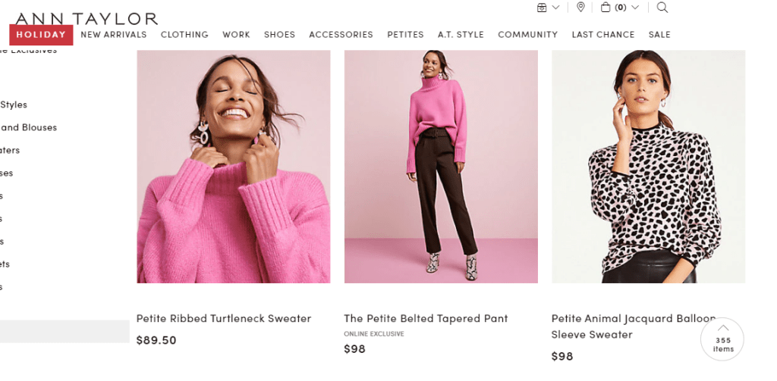Open the shopping bag icon
The image size is (777, 381).
pos(606,8)
